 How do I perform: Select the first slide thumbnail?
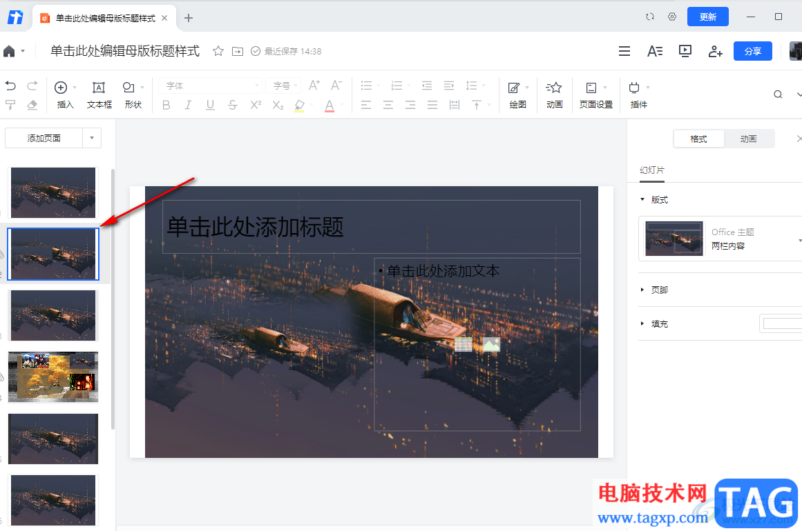click(53, 192)
